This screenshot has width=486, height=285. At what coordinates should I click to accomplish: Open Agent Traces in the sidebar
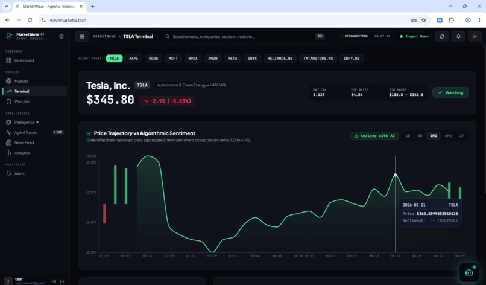coord(35,133)
